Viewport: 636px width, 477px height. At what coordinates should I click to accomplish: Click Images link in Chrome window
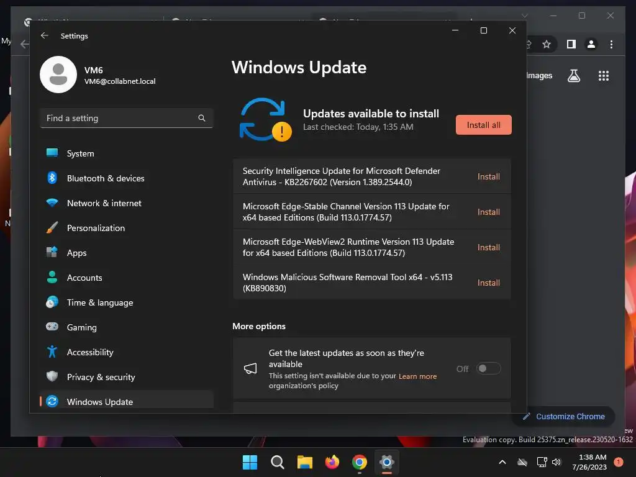[x=539, y=75]
